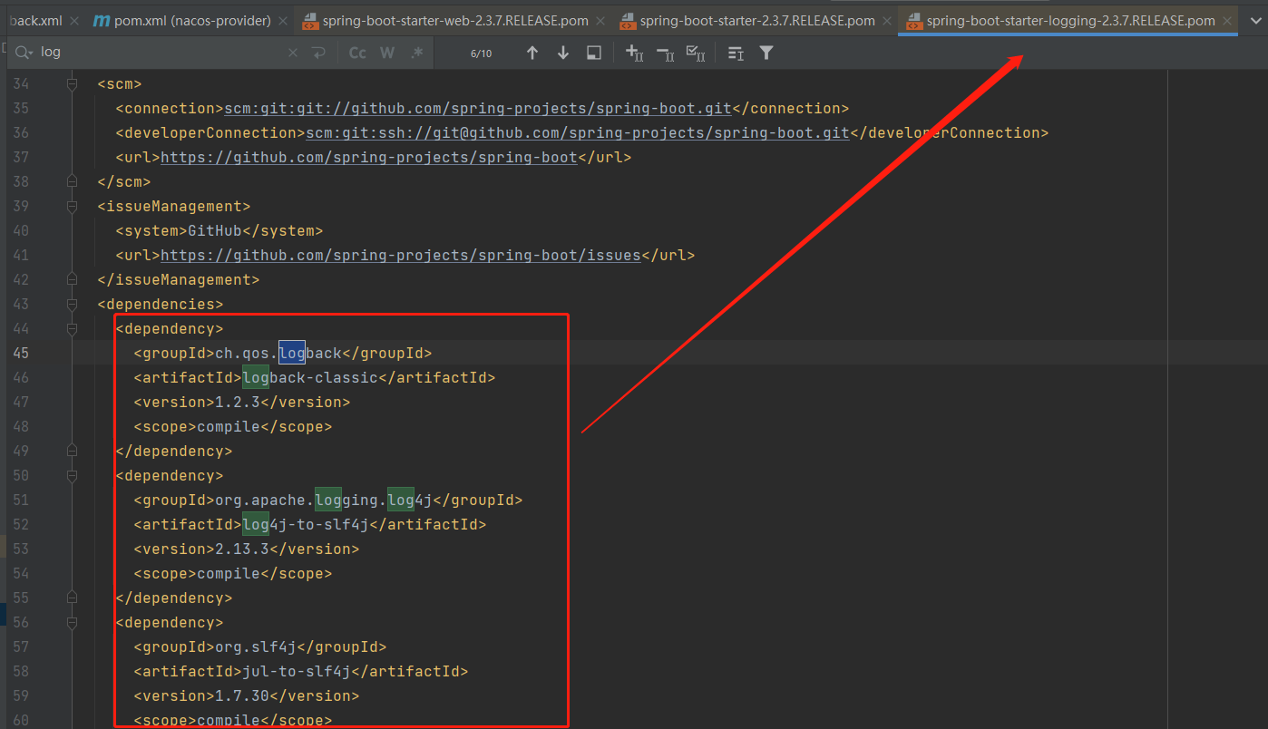
Task: Toggle multi-line search mode icon
Action: (736, 53)
